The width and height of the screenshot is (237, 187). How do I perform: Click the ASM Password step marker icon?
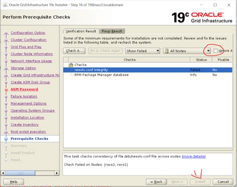pos(6,90)
